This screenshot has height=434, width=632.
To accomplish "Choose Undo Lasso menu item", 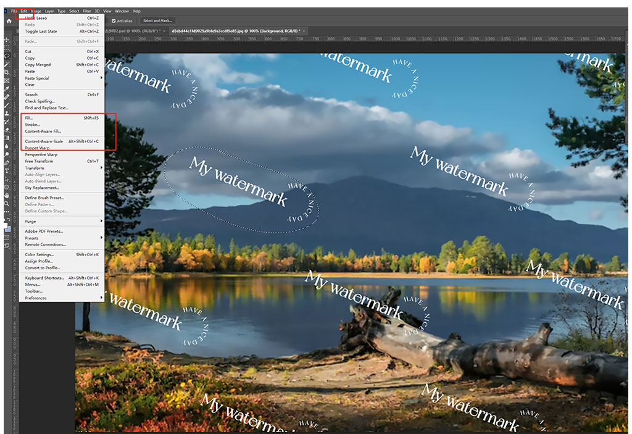I will [x=62, y=18].
